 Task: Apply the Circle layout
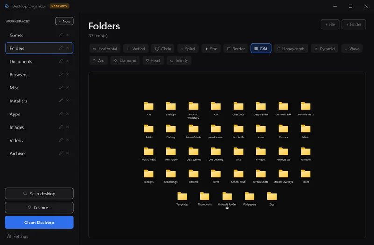point(163,49)
